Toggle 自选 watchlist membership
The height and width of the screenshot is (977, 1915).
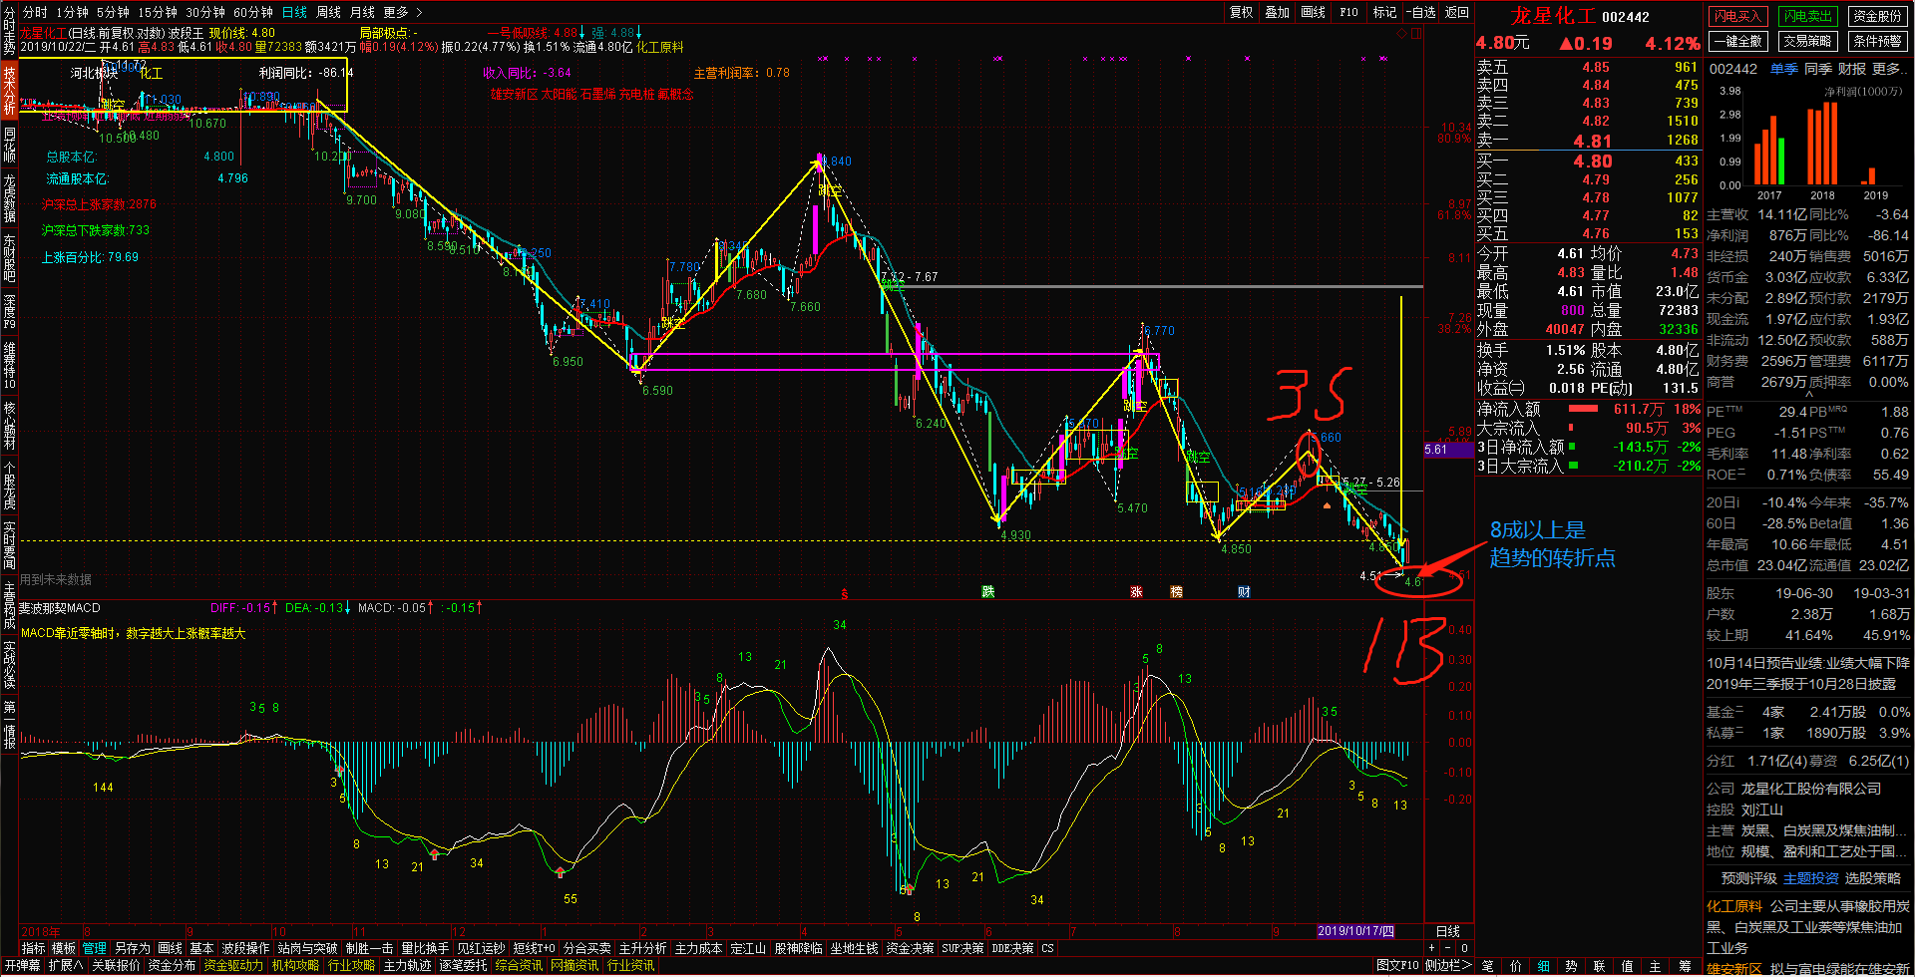click(1421, 12)
